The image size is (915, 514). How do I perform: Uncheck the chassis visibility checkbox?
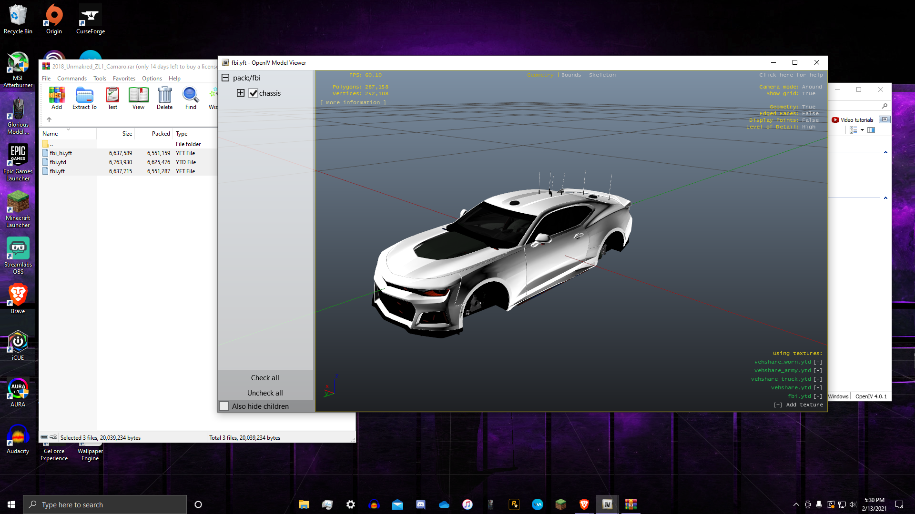254,93
